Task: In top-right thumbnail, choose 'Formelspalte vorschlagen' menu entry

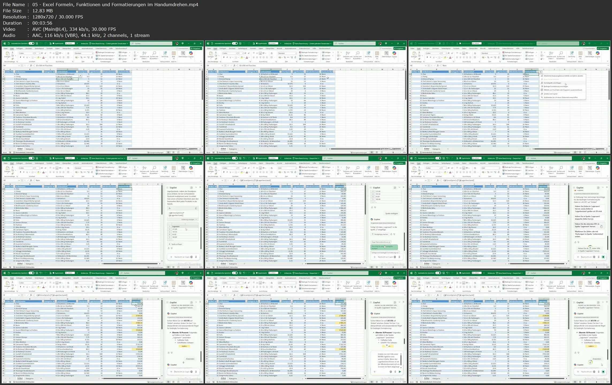Action: click(x=552, y=83)
